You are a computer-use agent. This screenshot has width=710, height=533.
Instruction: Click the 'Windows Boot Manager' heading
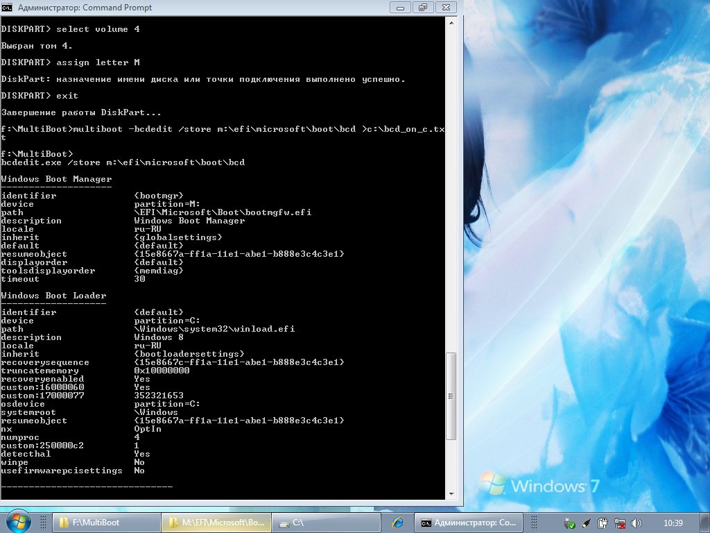(56, 179)
